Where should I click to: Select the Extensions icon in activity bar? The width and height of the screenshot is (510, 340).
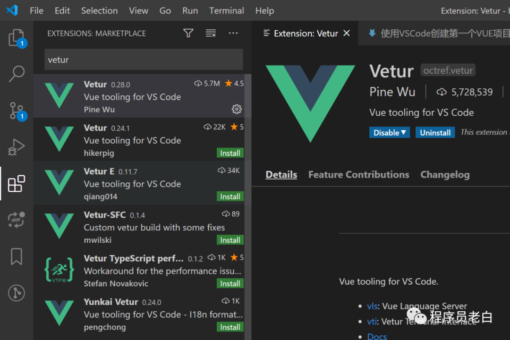17,184
